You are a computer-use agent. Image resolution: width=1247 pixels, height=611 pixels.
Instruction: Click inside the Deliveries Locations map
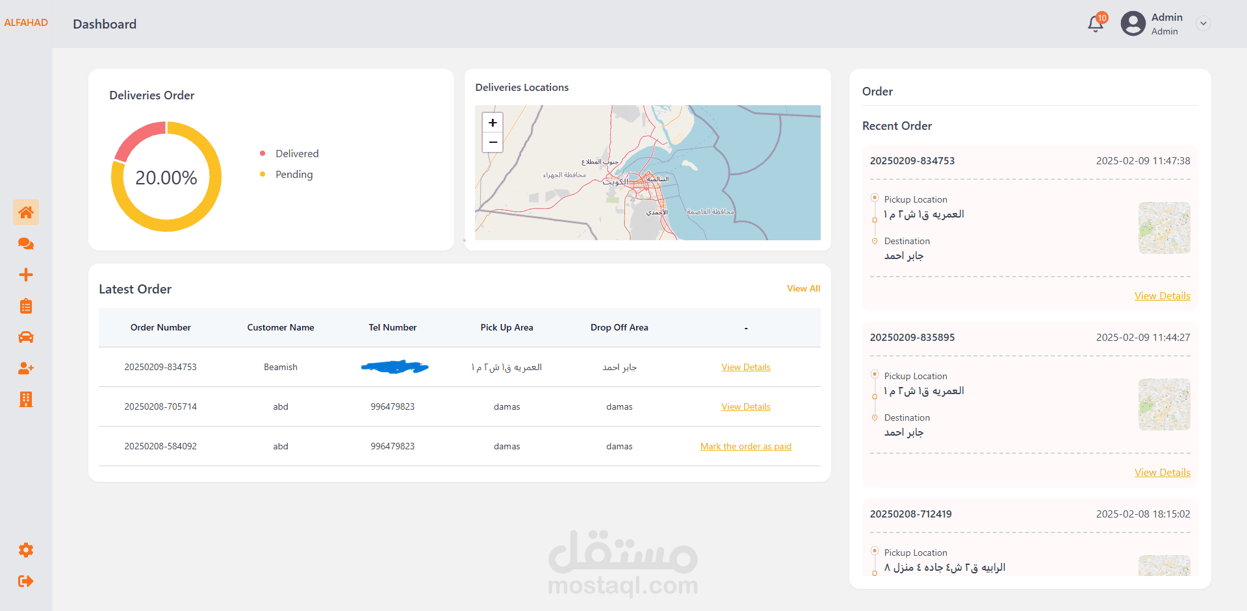point(647,173)
